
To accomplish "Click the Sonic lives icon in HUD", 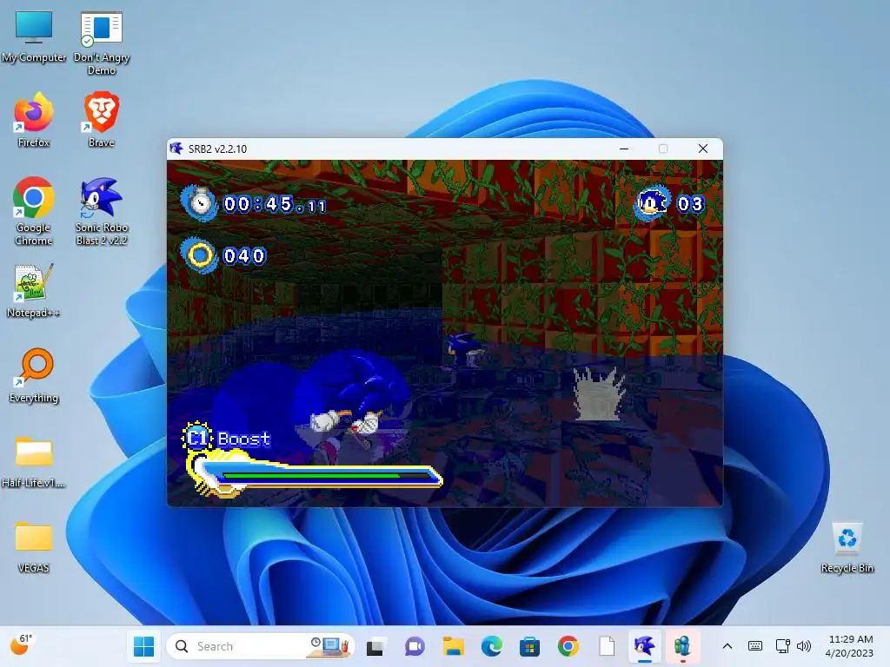I will [652, 202].
